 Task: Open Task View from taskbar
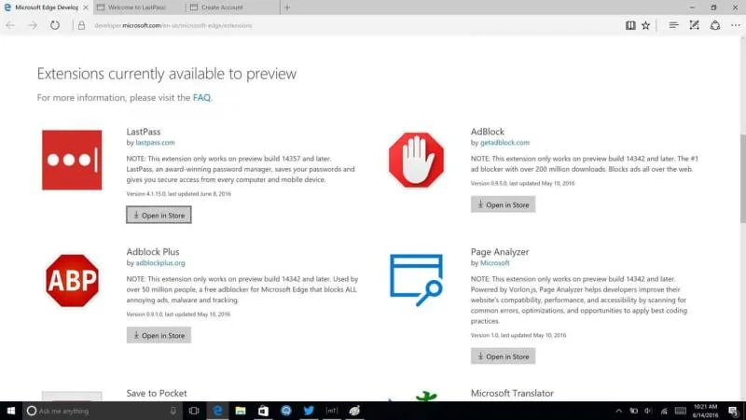(194, 411)
